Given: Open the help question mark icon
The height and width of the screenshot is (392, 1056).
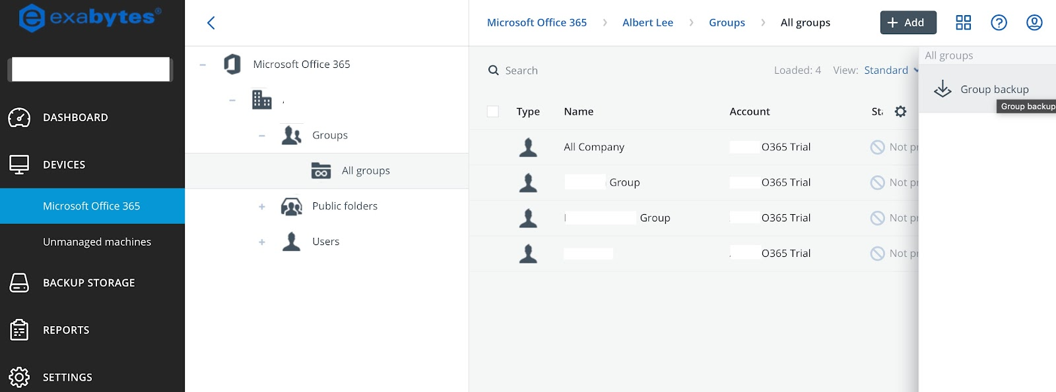Looking at the screenshot, I should point(999,22).
